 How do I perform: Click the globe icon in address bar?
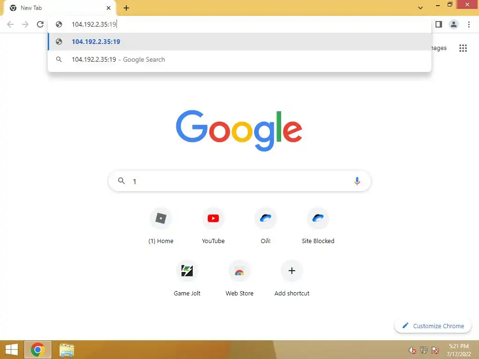pyautogui.click(x=59, y=24)
